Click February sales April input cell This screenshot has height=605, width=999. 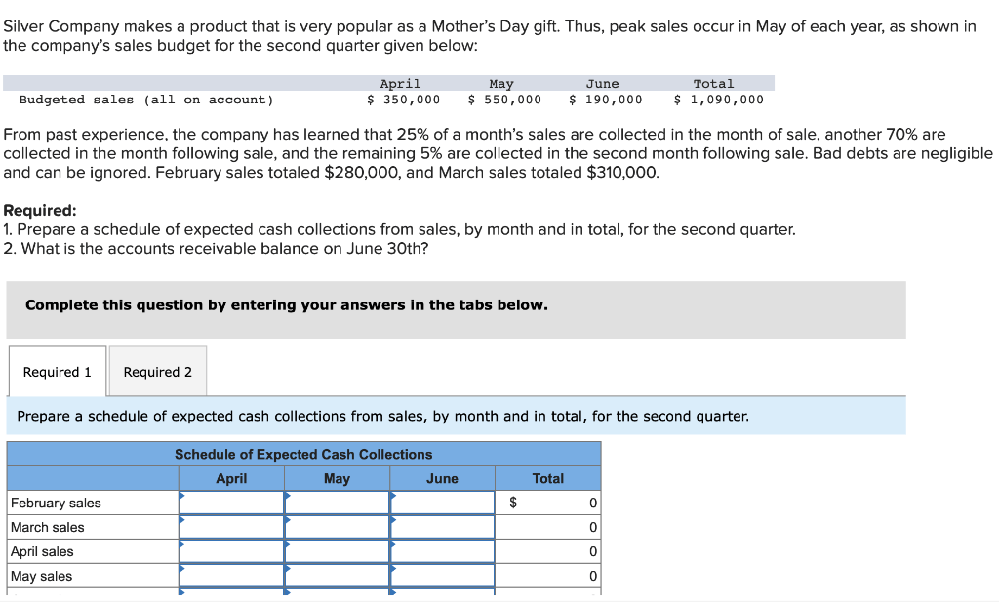point(231,503)
